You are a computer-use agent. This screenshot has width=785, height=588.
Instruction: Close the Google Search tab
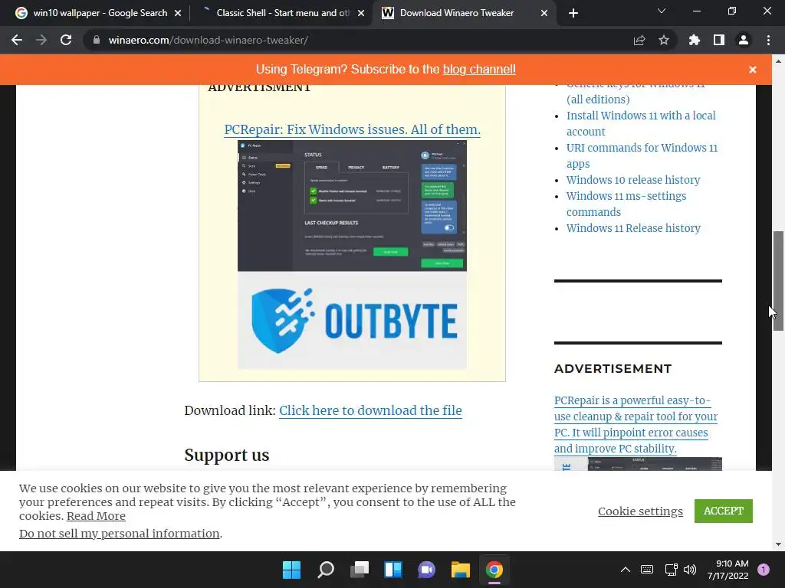(178, 13)
